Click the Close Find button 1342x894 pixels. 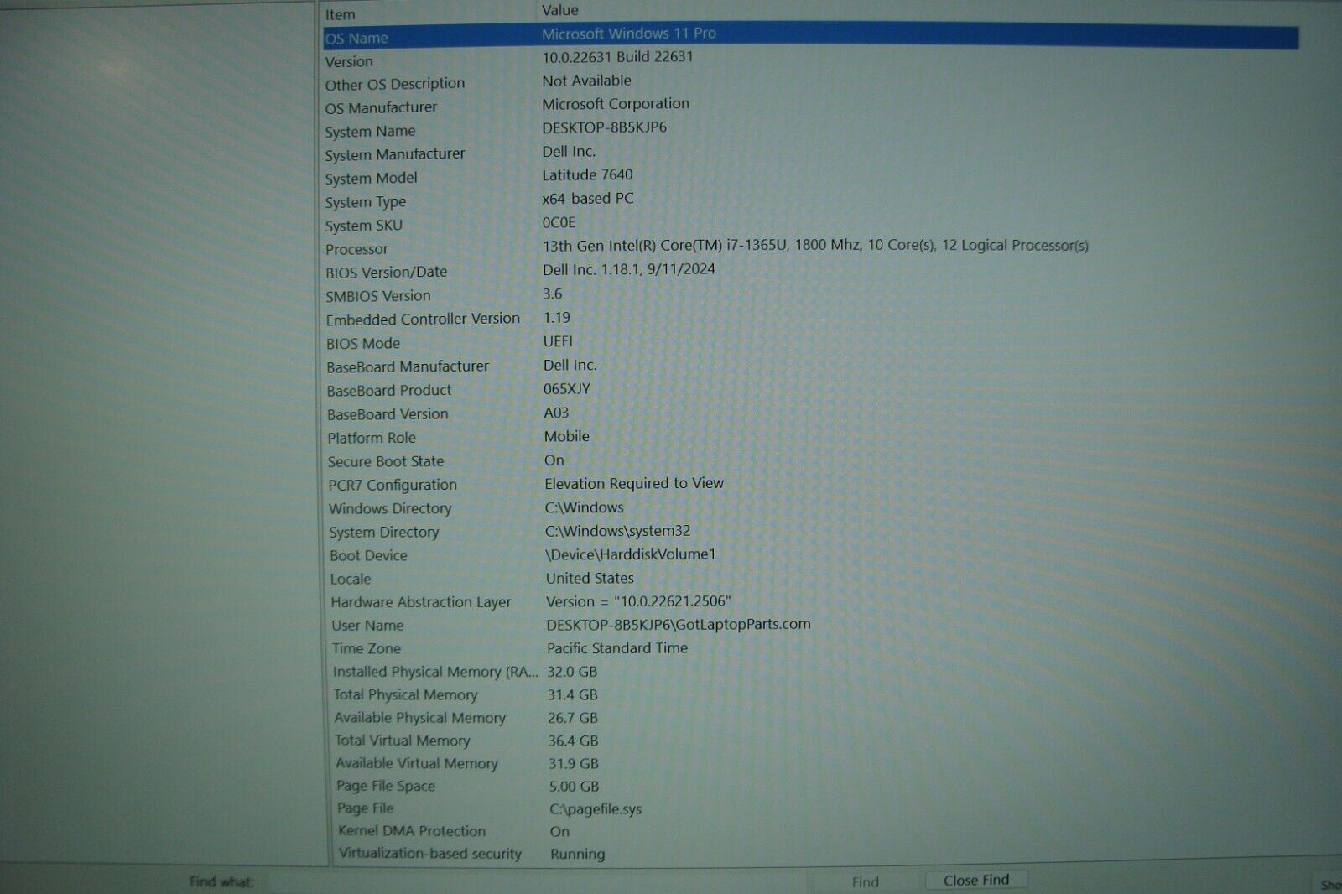tap(976, 880)
